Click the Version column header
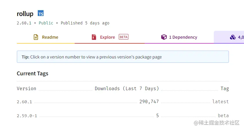Screen dimensions: 244x130 [x=26, y=88]
